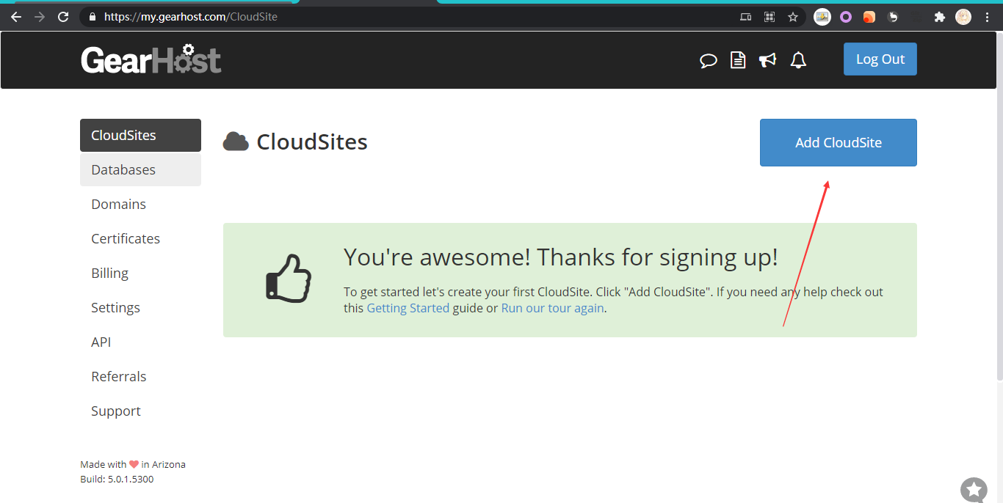The width and height of the screenshot is (1003, 503).
Task: Click the Add CloudSite button
Action: click(x=839, y=143)
